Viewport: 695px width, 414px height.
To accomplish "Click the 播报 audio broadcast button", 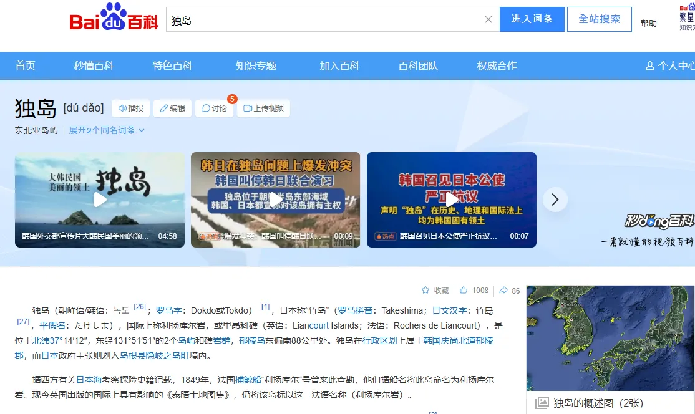I will (131, 108).
